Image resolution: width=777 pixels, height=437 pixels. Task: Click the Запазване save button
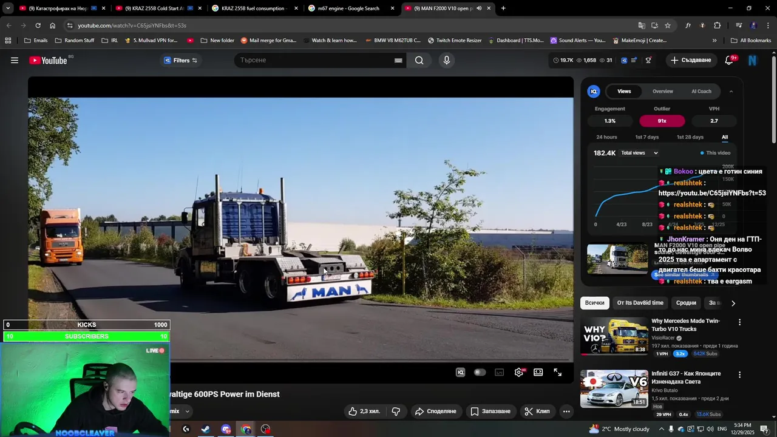[490, 411]
